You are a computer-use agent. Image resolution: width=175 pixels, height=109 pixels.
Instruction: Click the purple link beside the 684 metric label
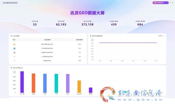(143, 21)
